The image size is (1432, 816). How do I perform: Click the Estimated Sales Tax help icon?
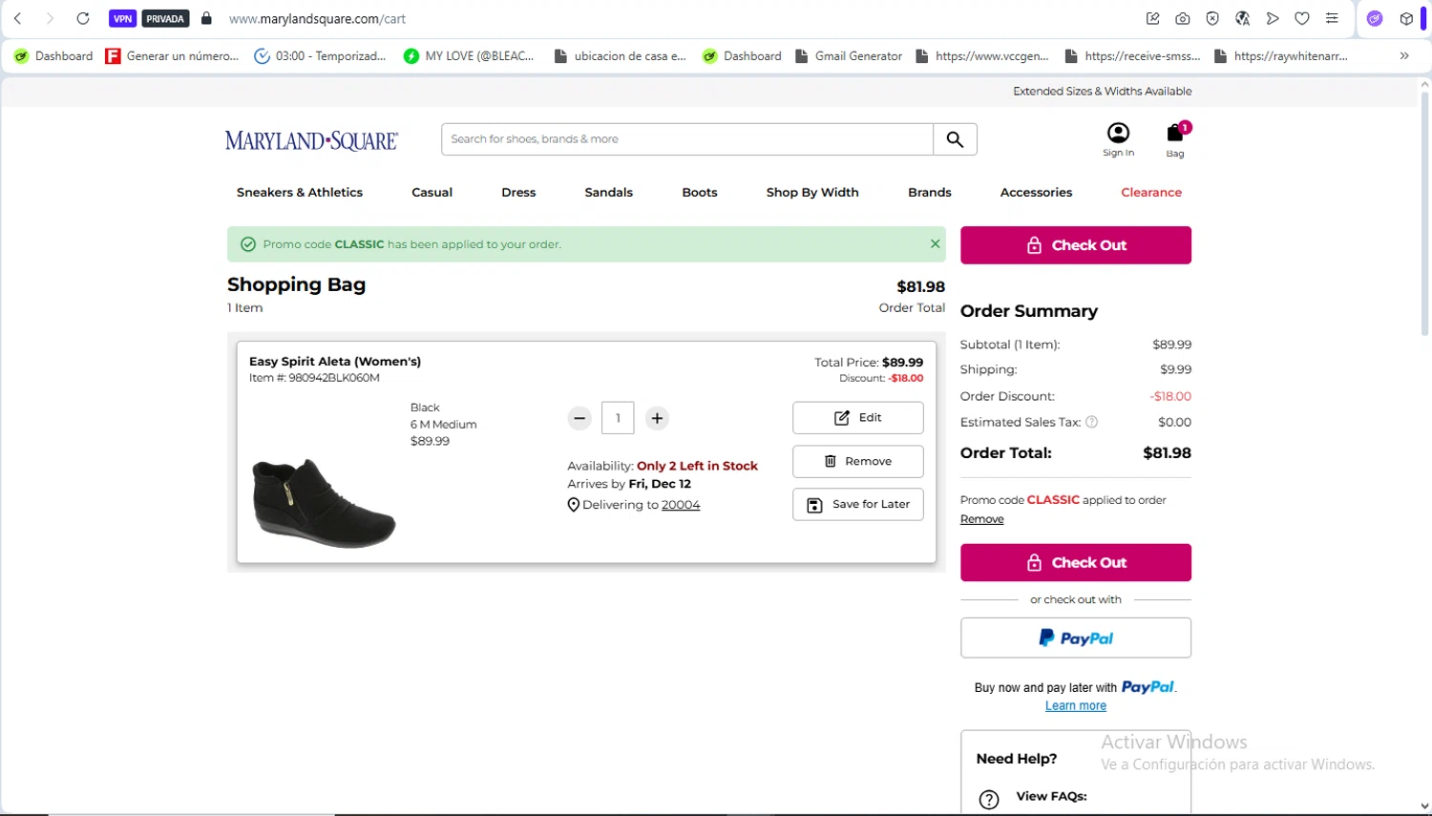(x=1092, y=422)
